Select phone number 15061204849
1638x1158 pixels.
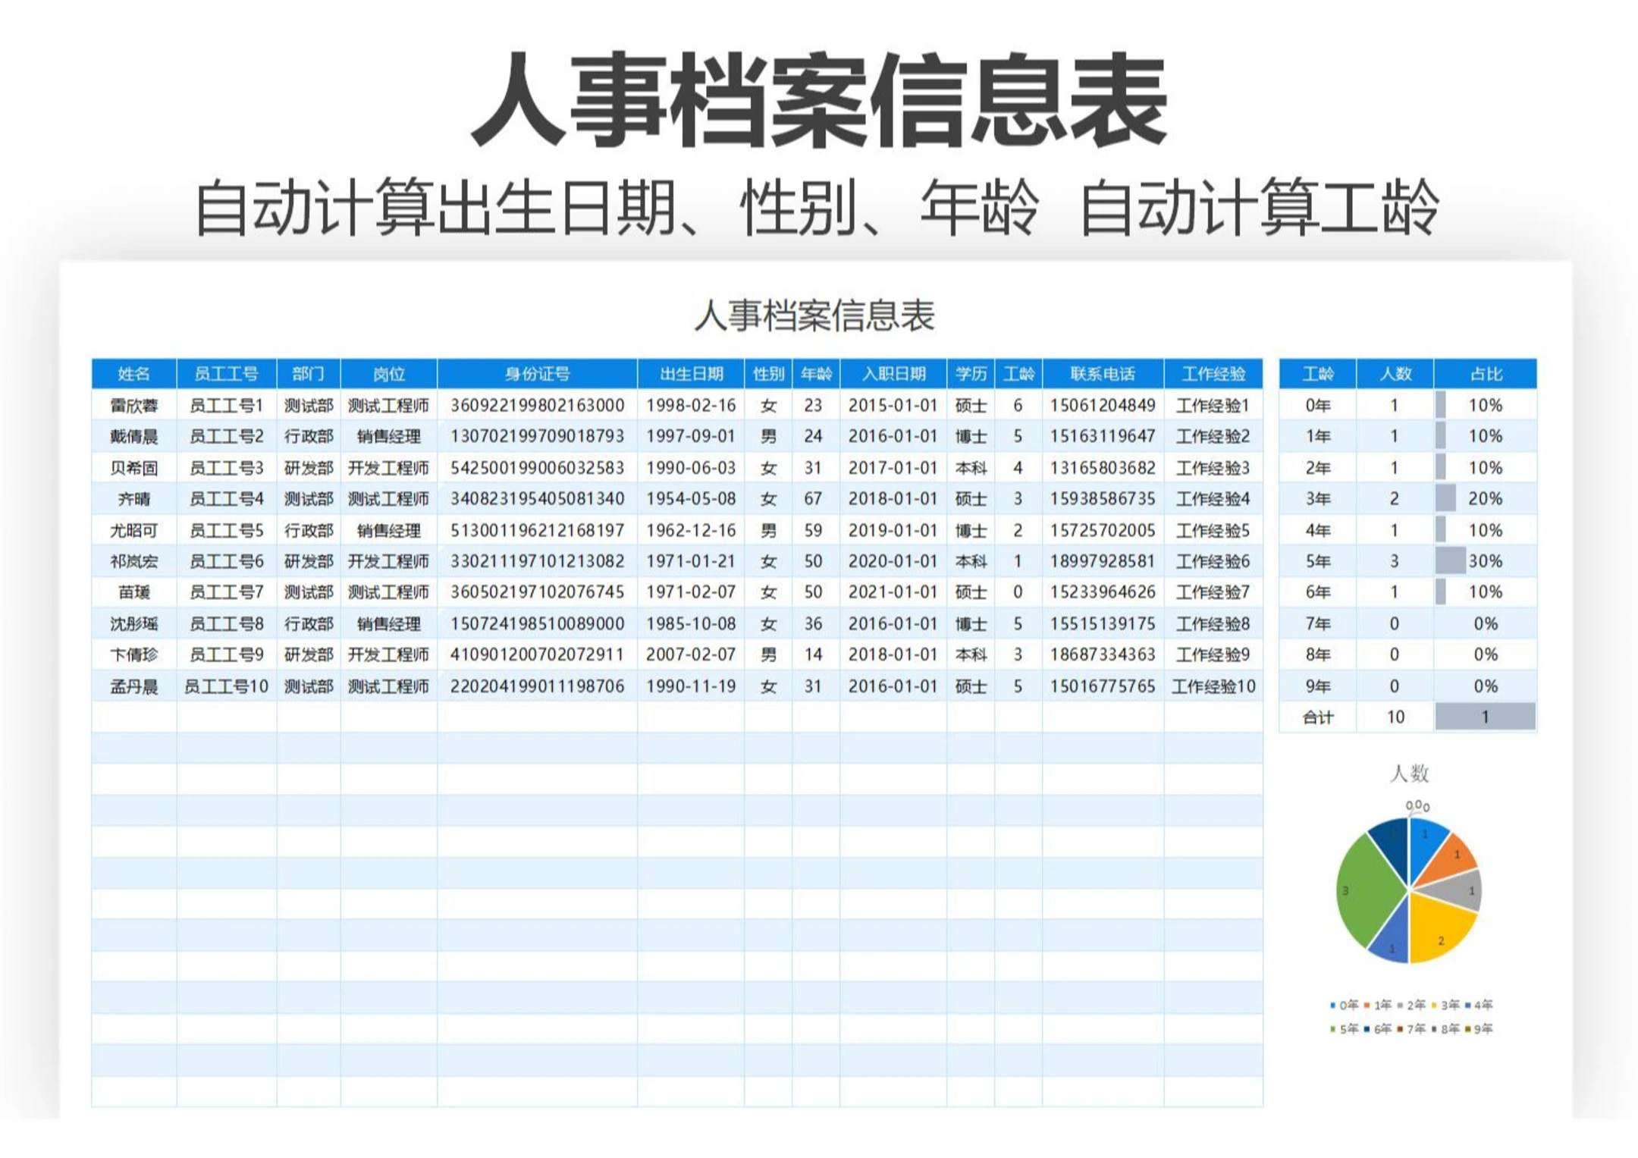click(1102, 406)
